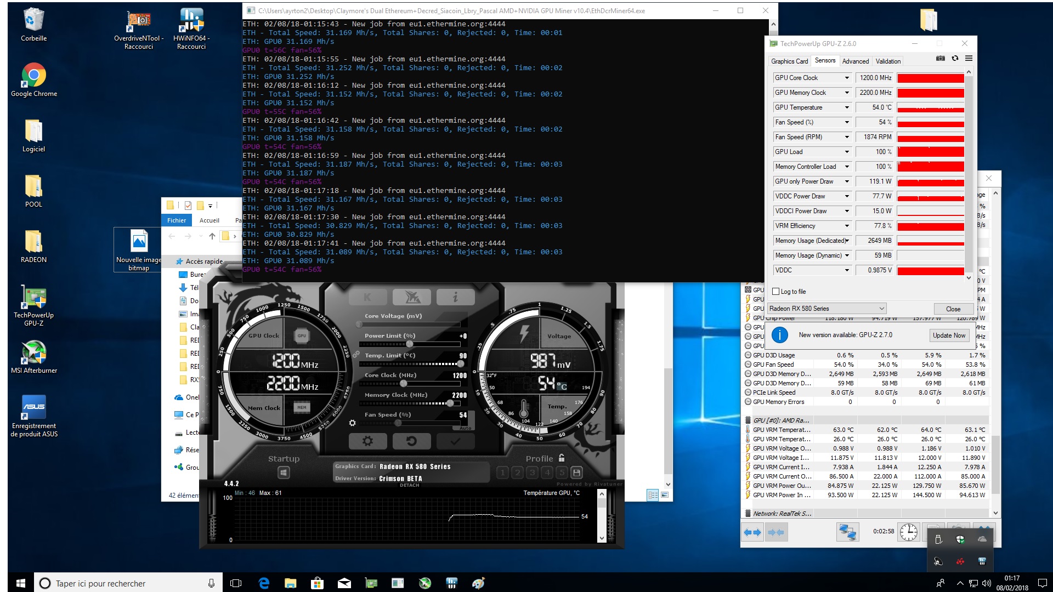
Task: Open the GPU-Z Validation tab
Action: 888,61
